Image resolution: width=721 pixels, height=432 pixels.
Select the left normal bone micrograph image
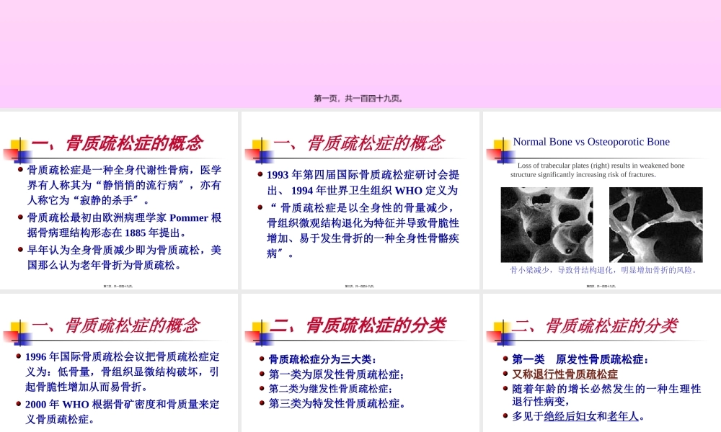click(547, 225)
